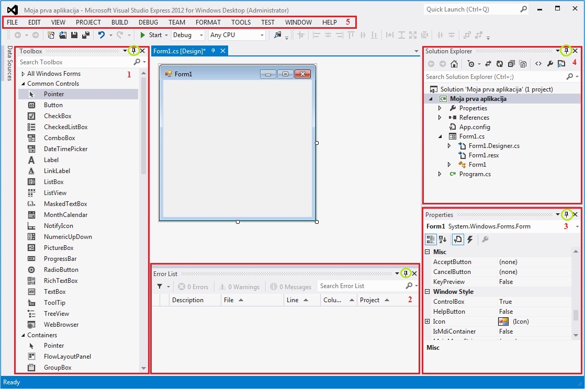Click the Save All toolbar icon
The width and height of the screenshot is (585, 389).
(x=85, y=35)
